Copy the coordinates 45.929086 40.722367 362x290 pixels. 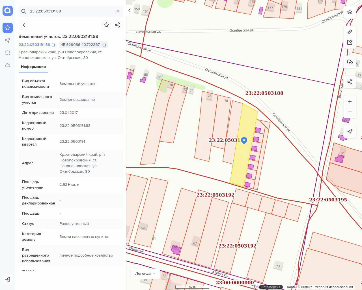[x=104, y=45]
